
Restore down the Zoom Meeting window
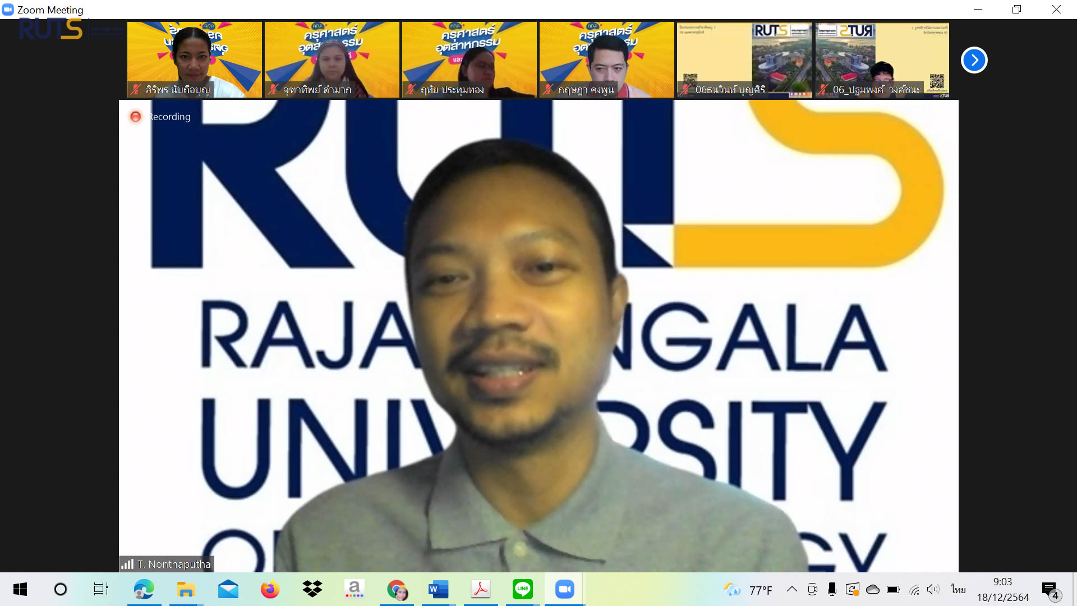click(x=1016, y=10)
